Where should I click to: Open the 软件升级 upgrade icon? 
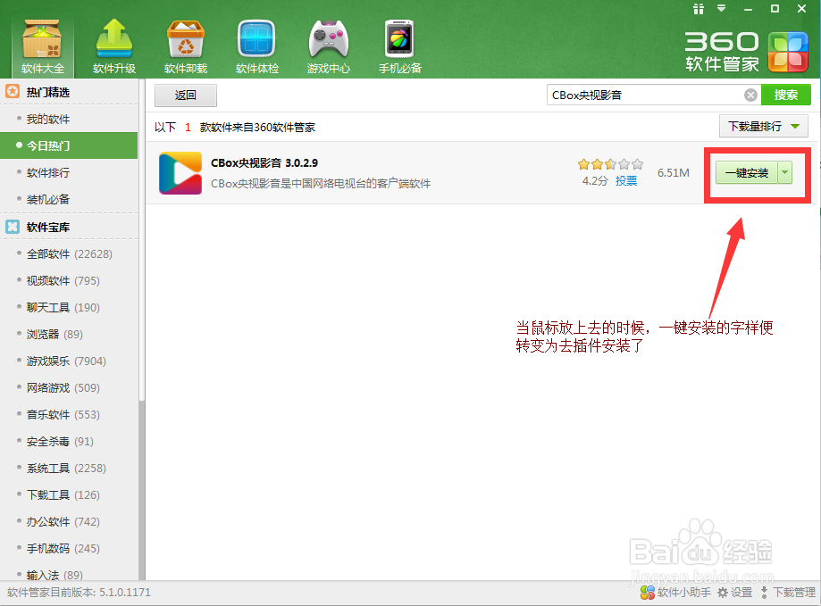point(114,46)
